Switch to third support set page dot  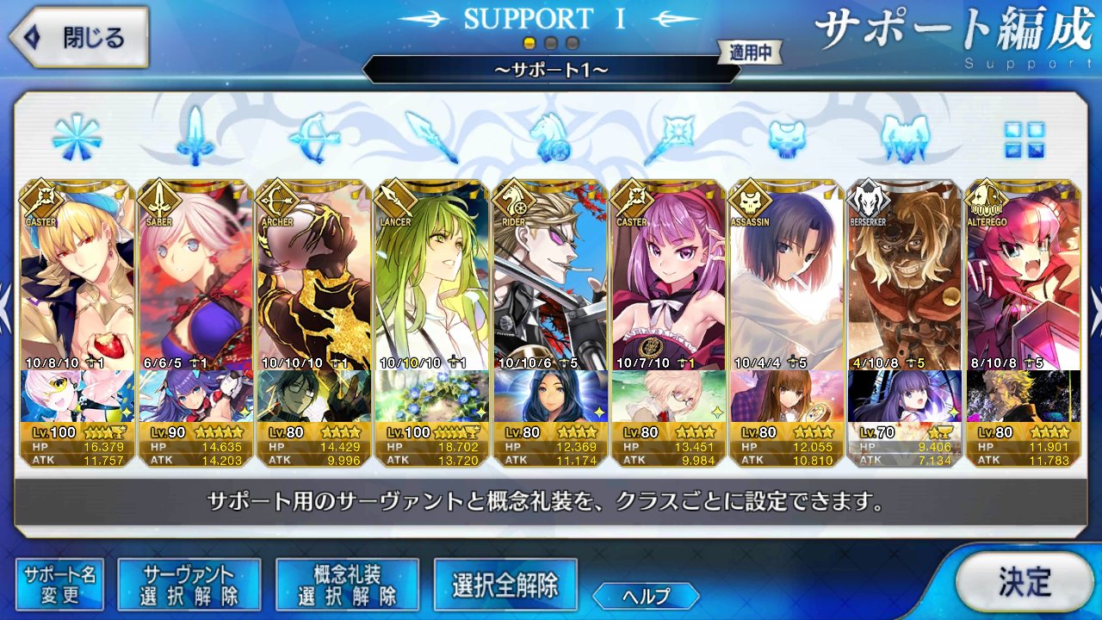coord(572,42)
